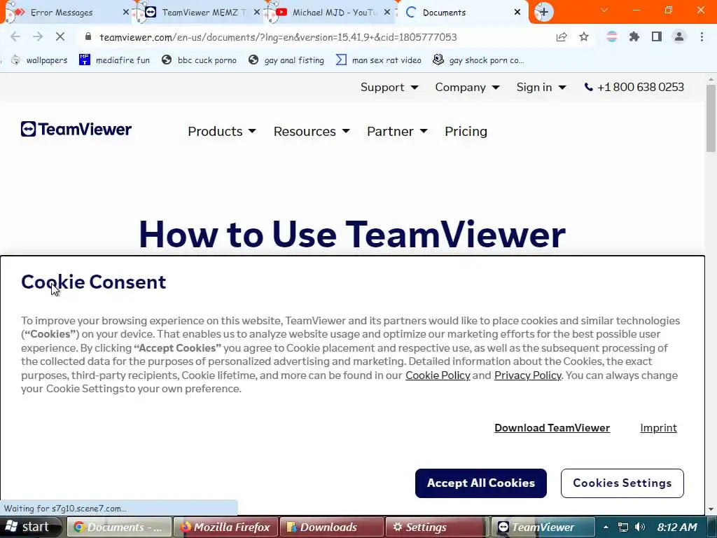Open the Privacy Policy link
The width and height of the screenshot is (717, 538).
click(528, 375)
